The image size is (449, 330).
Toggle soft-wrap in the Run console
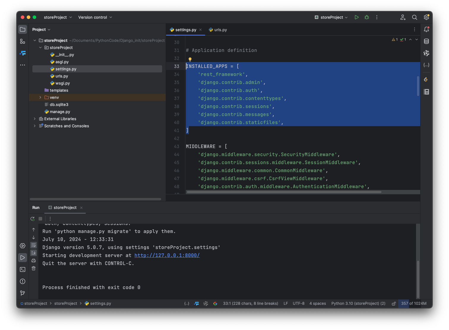coord(34,245)
